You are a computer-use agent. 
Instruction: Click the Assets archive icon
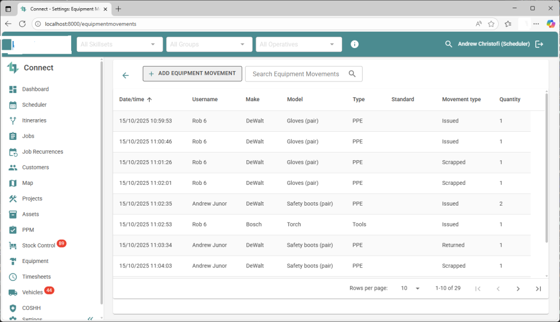(x=13, y=214)
